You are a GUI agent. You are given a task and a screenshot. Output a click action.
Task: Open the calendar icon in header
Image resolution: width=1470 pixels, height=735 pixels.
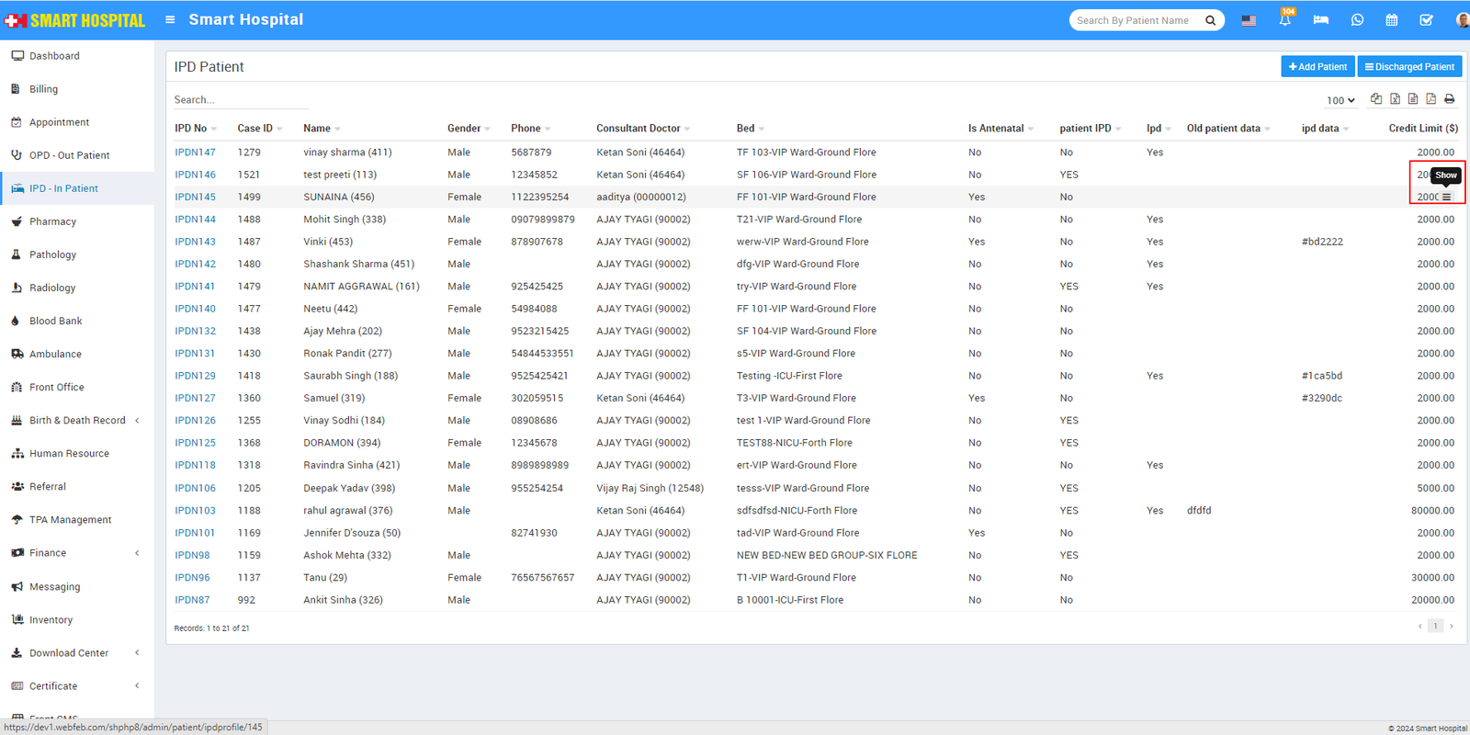tap(1392, 20)
